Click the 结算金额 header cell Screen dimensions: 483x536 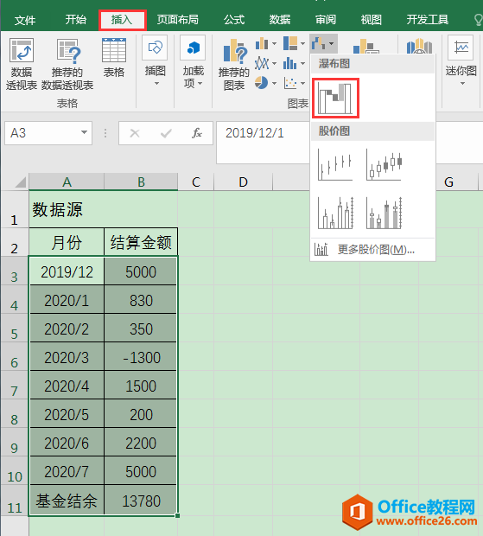tap(141, 242)
